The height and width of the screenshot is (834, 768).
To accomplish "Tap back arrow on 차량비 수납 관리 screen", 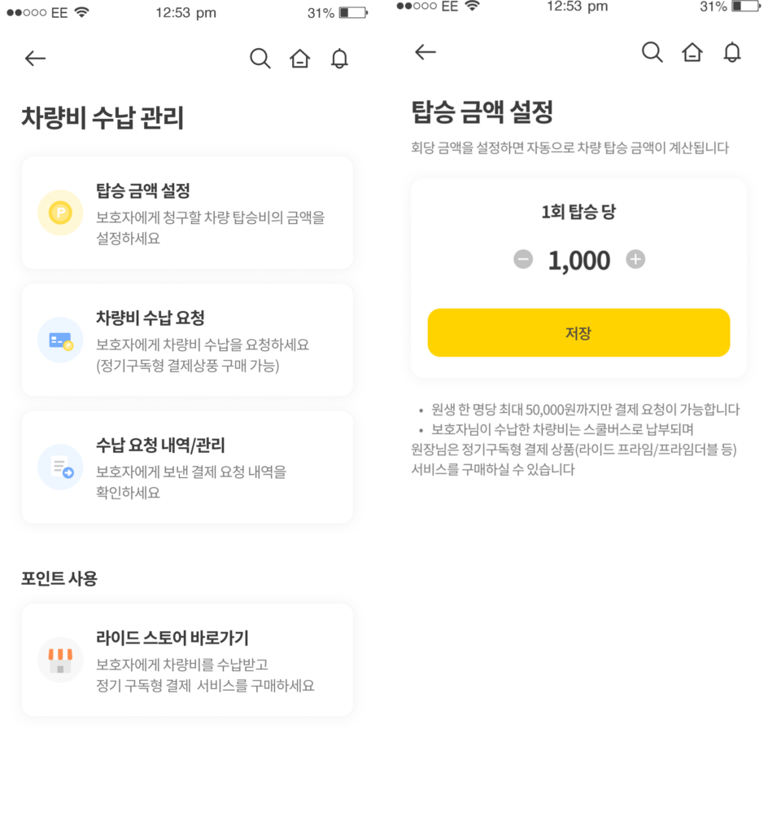I will coord(35,58).
